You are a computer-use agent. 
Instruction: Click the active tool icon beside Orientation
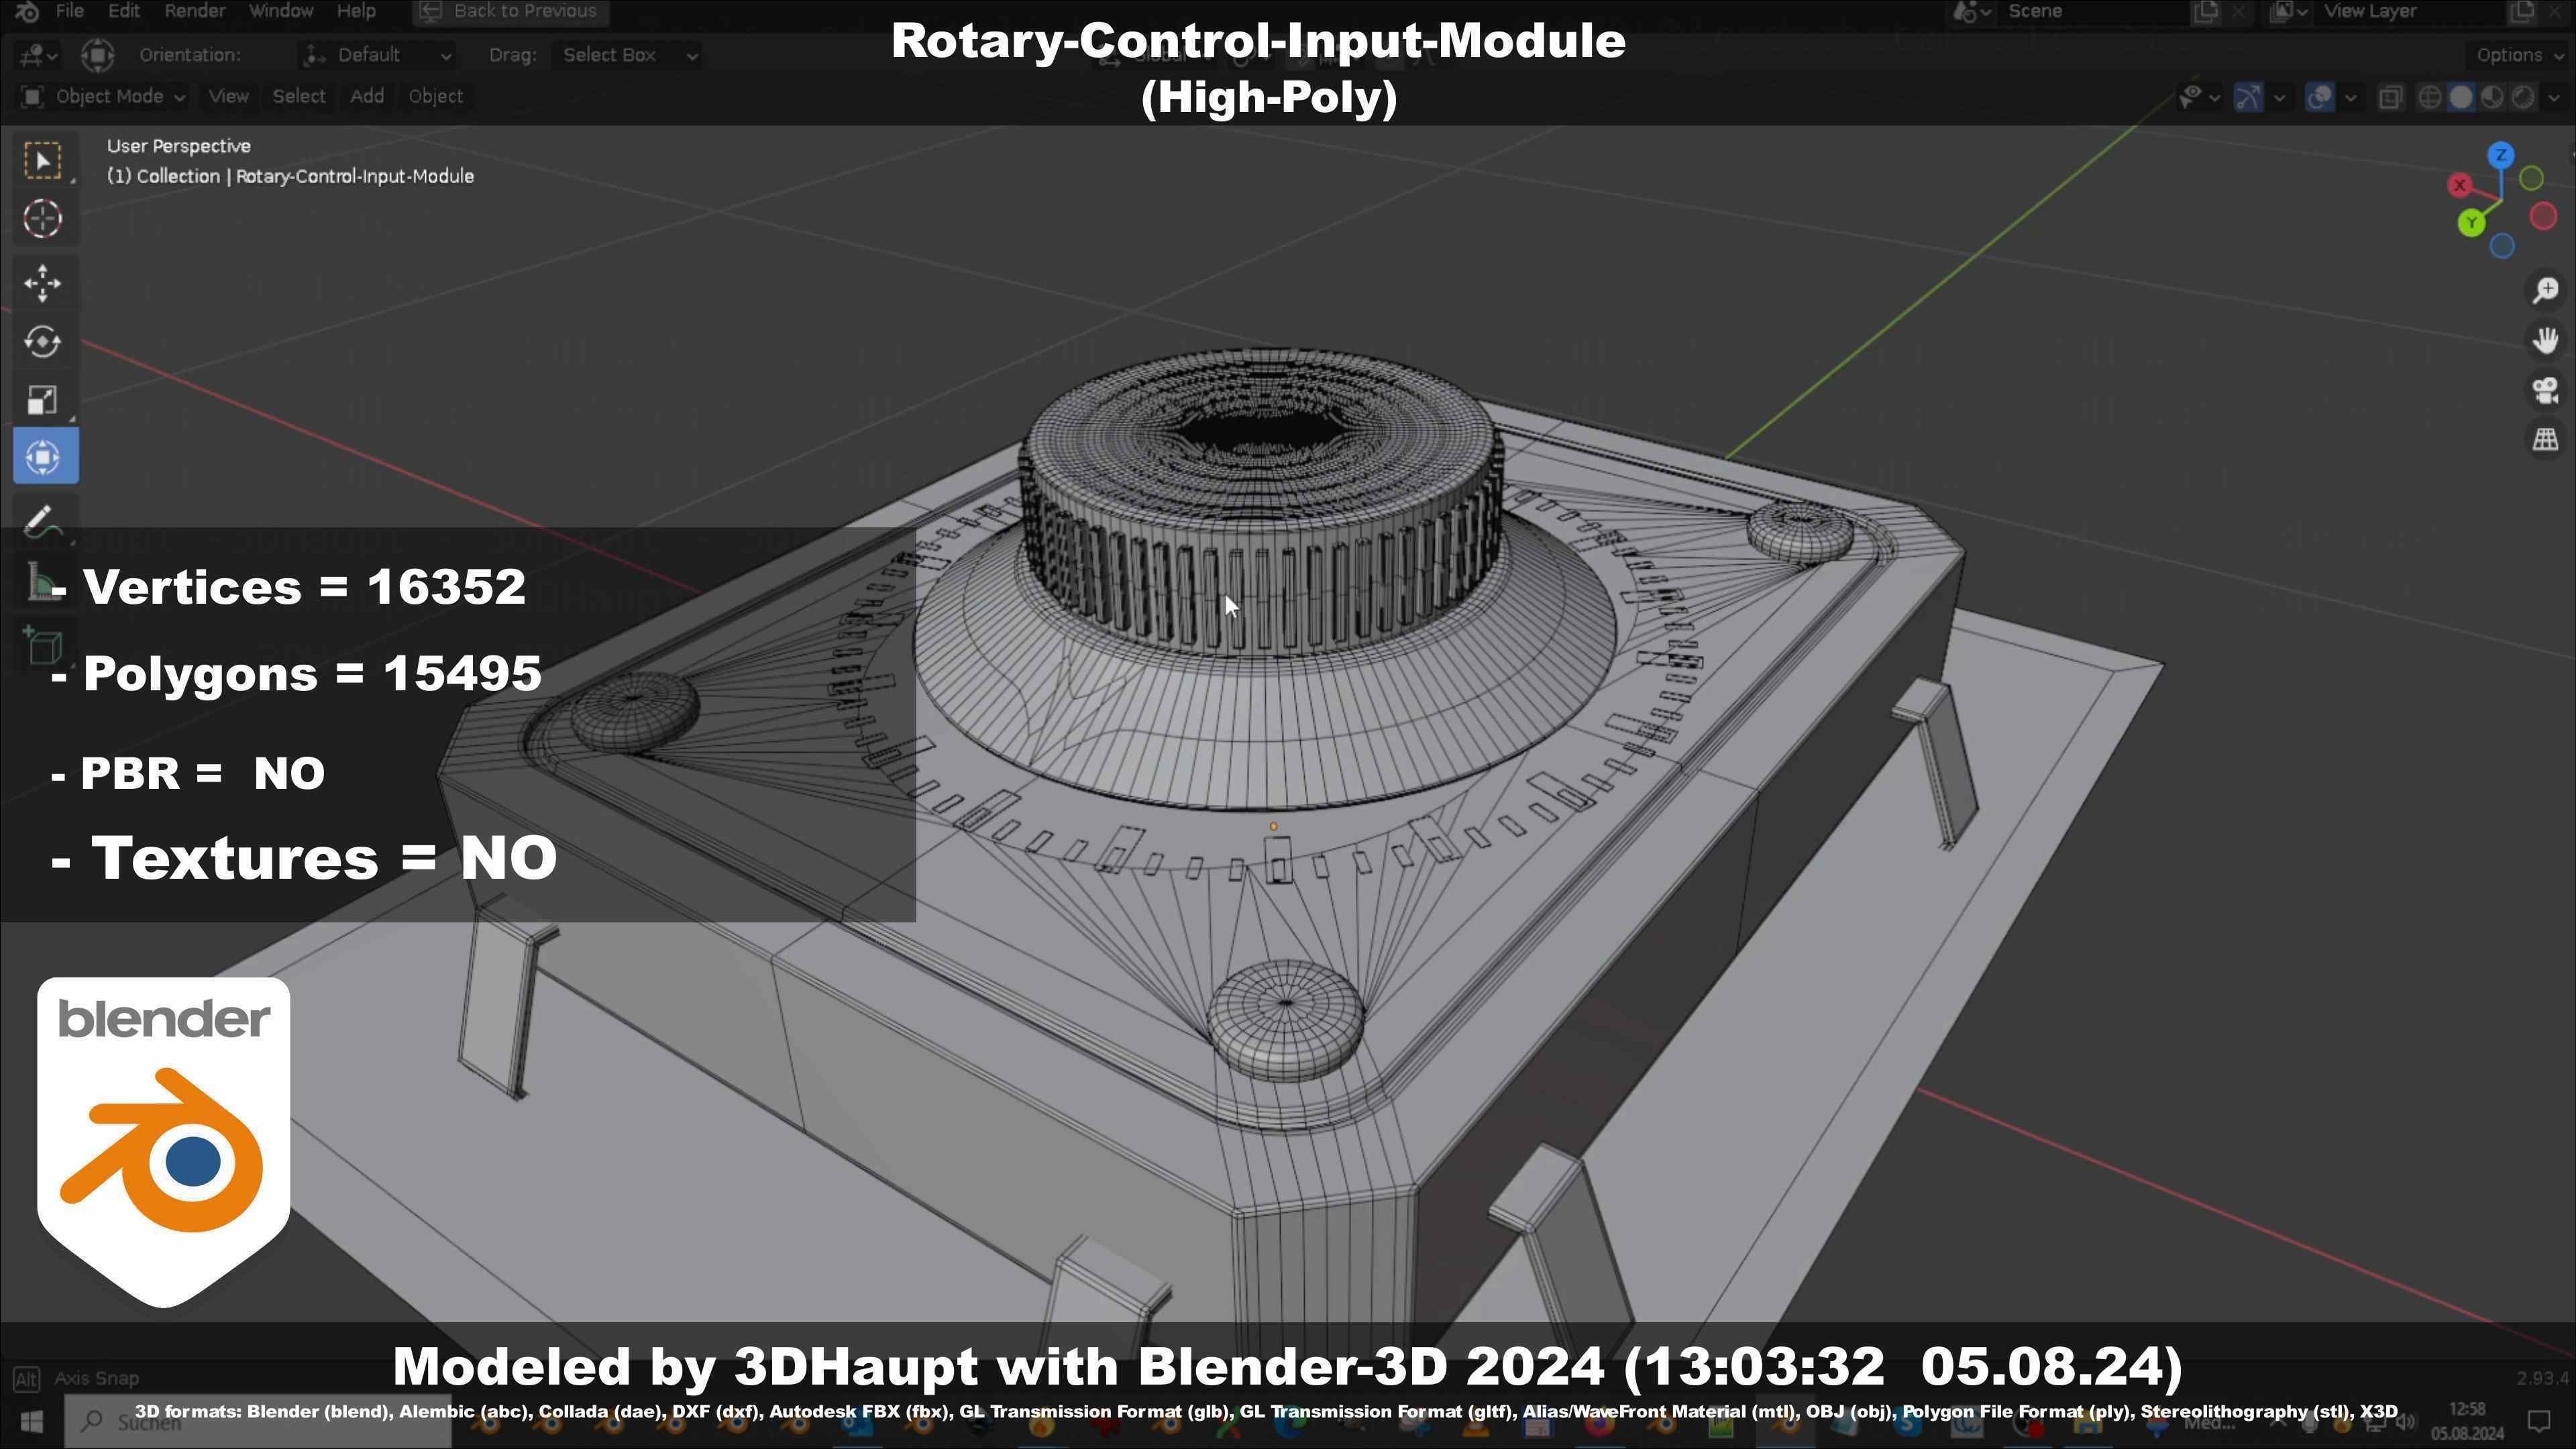pos(97,55)
